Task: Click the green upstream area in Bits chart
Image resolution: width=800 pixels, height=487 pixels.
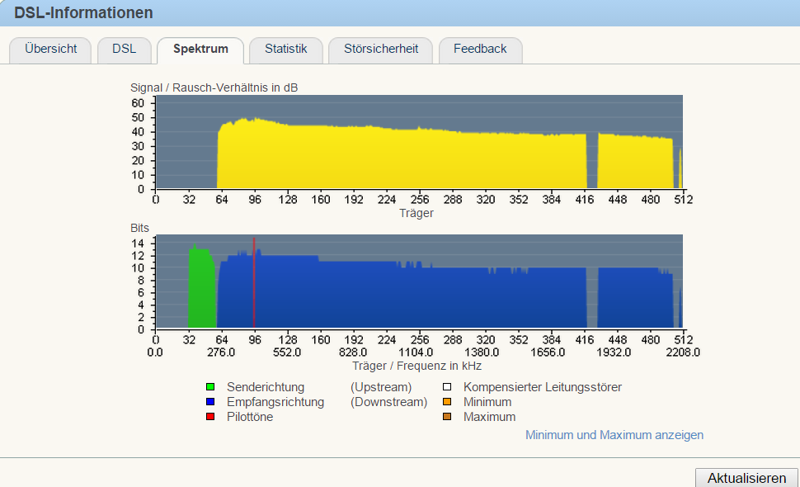Action: click(203, 288)
